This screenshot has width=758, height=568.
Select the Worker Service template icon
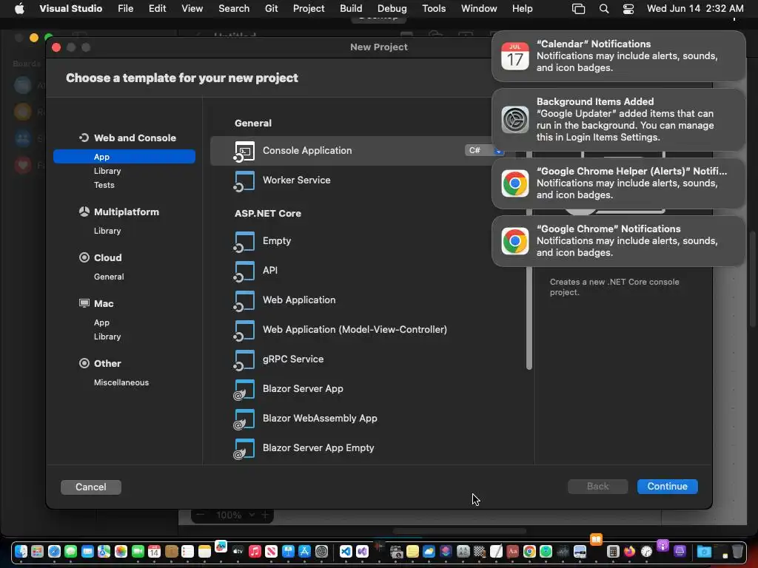(244, 181)
